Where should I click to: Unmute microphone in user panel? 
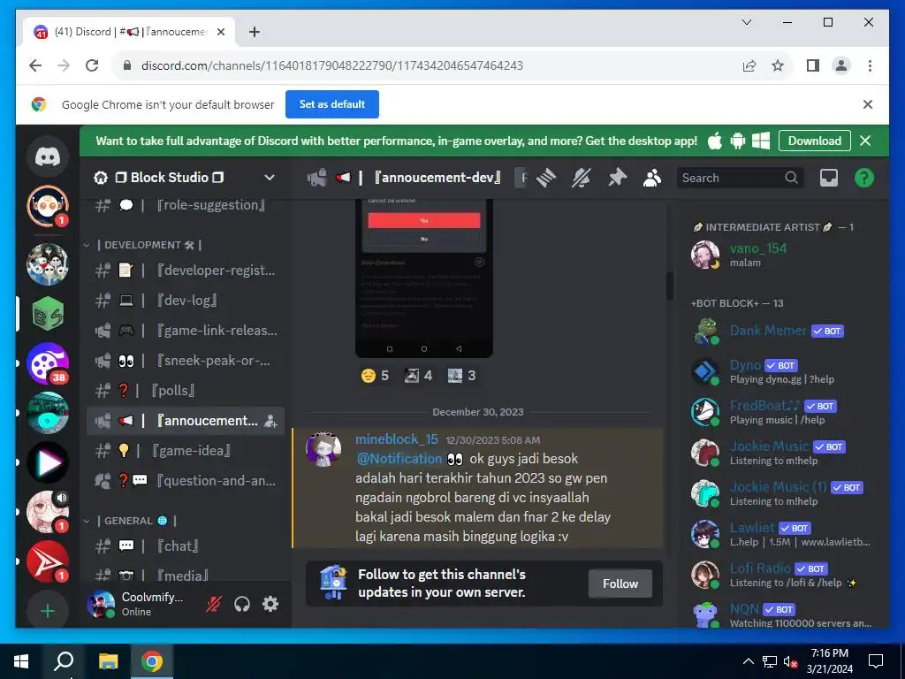(x=214, y=604)
